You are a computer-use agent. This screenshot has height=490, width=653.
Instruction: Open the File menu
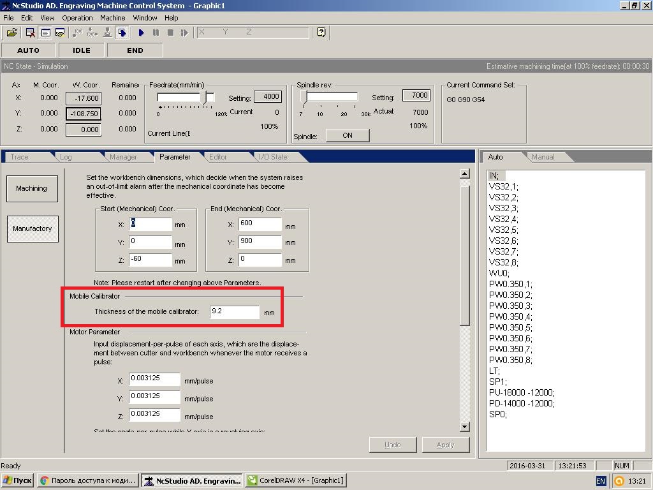(x=8, y=18)
